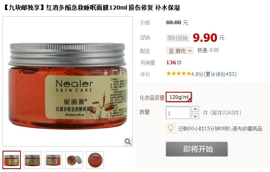Click the 请先收藏商品 countdown notice
Screen dimensions: 270x172
(x=247, y=129)
